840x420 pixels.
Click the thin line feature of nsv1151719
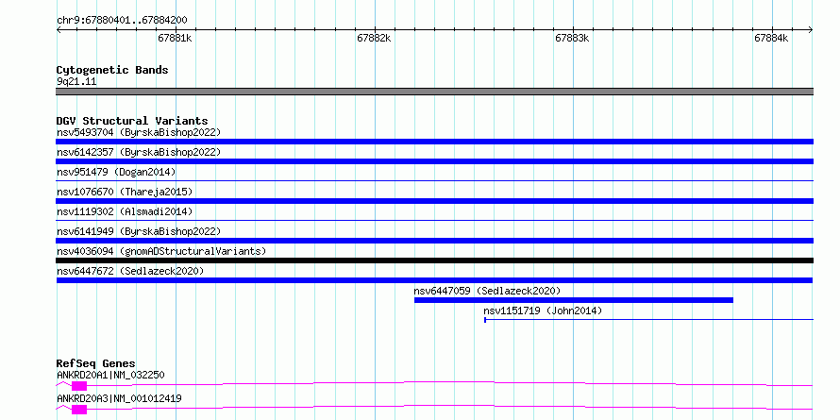click(x=648, y=320)
